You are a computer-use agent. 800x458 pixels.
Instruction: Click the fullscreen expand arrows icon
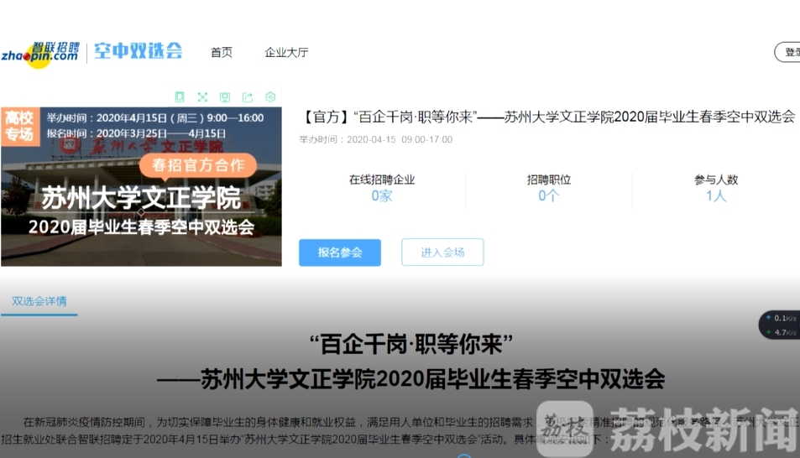coord(202,97)
